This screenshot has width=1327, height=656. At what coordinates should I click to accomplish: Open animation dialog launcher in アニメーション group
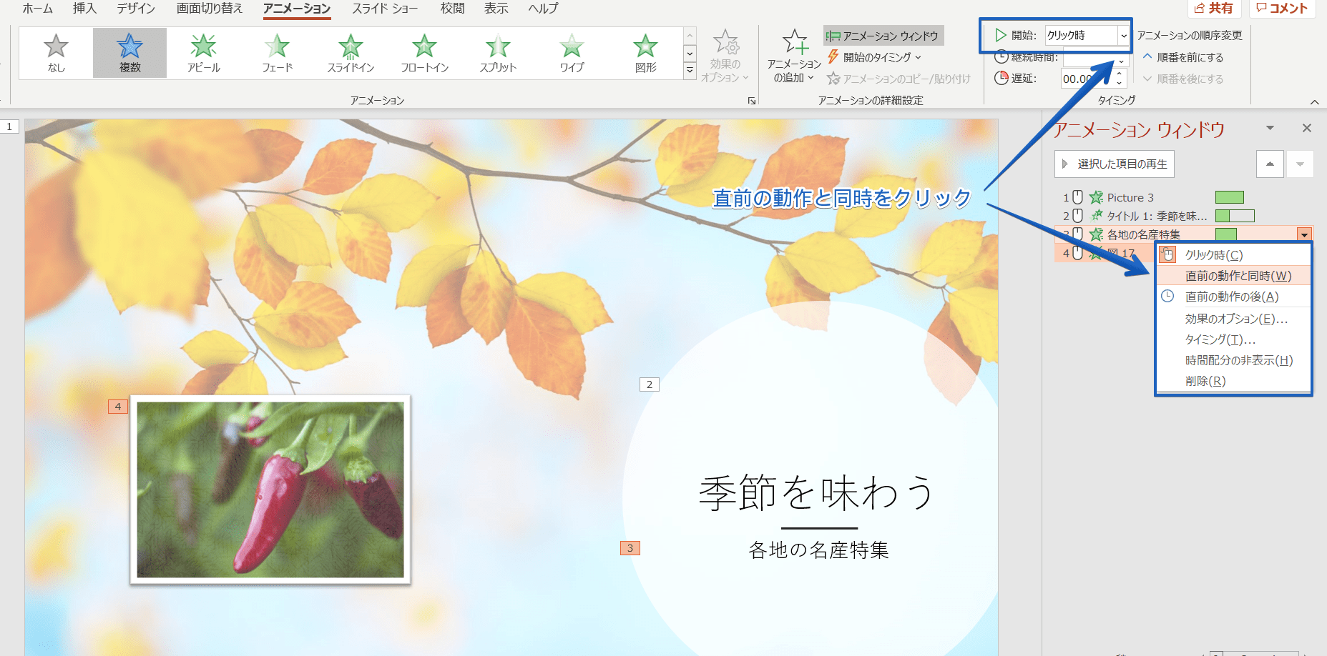(x=752, y=101)
